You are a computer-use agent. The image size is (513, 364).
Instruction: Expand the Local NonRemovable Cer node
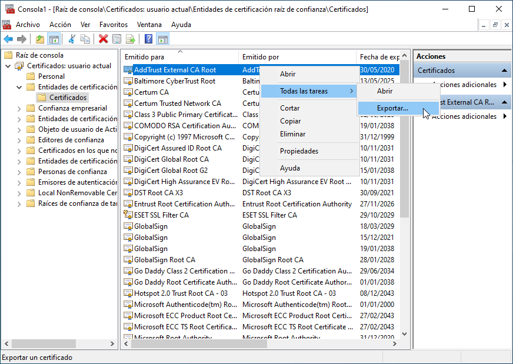[19, 193]
